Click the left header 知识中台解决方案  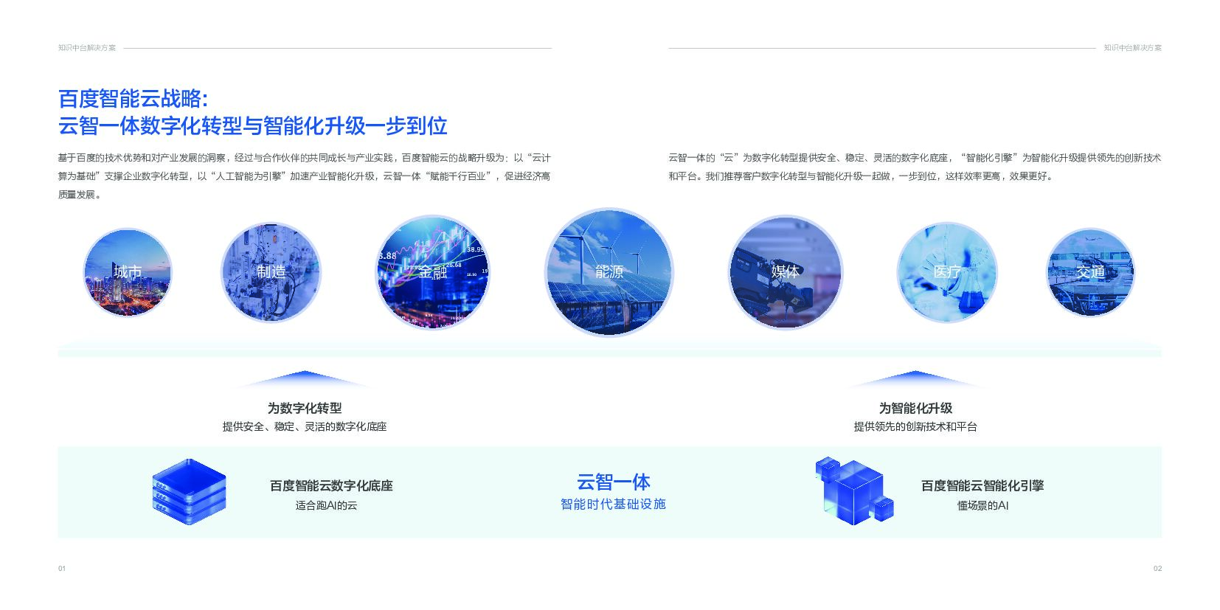[x=87, y=48]
